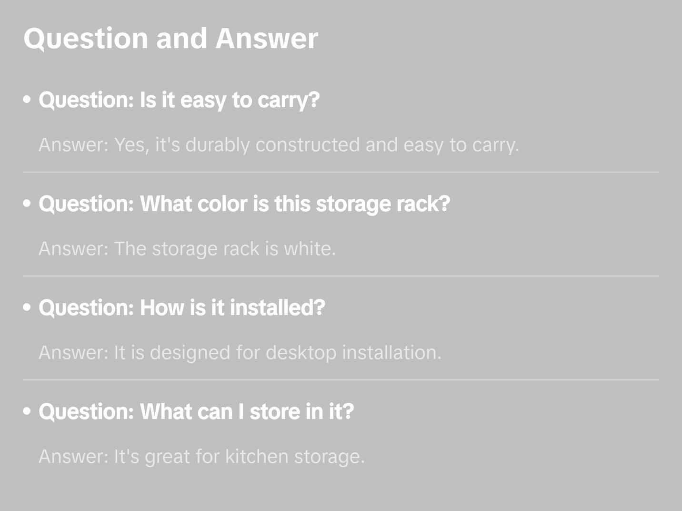Click the divider line below the desktop installation answer
The height and width of the screenshot is (511, 682).
pos(341,380)
